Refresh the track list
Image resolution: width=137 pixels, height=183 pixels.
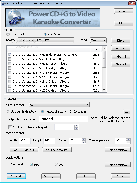[121, 48]
